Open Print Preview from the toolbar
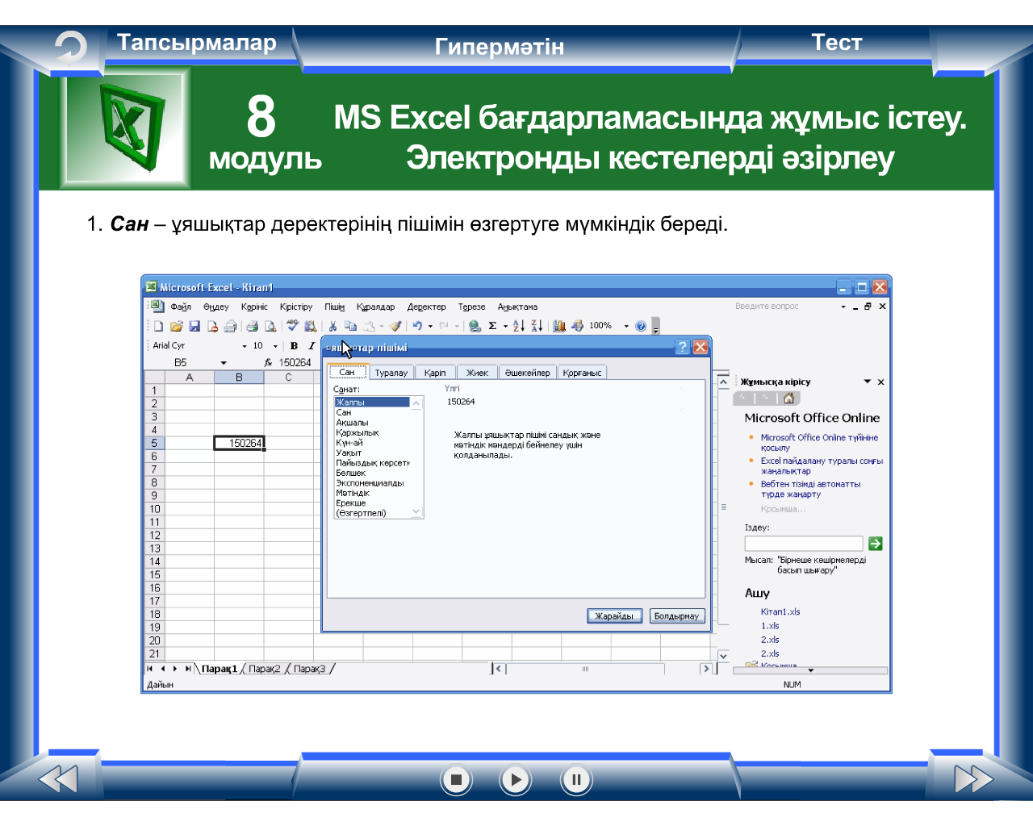This screenshot has height=826, width=1033. (270, 326)
